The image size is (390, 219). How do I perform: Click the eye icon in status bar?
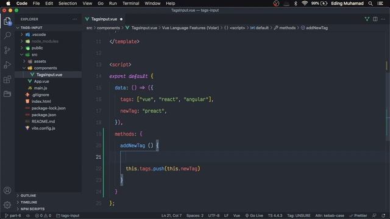(28, 215)
